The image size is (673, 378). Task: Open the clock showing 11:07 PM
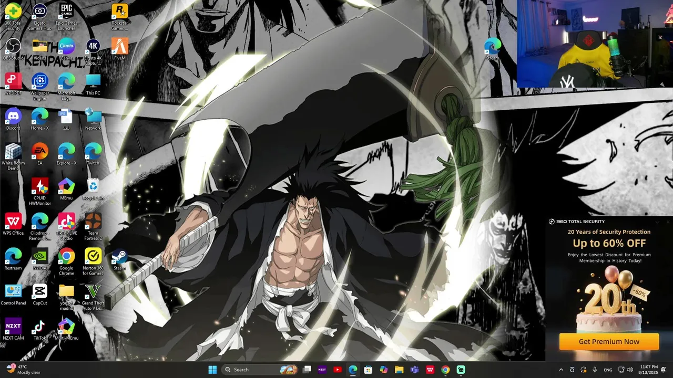(x=649, y=370)
